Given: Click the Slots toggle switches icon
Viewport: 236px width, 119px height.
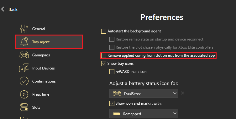Looking at the screenshot, I should click(24, 107).
